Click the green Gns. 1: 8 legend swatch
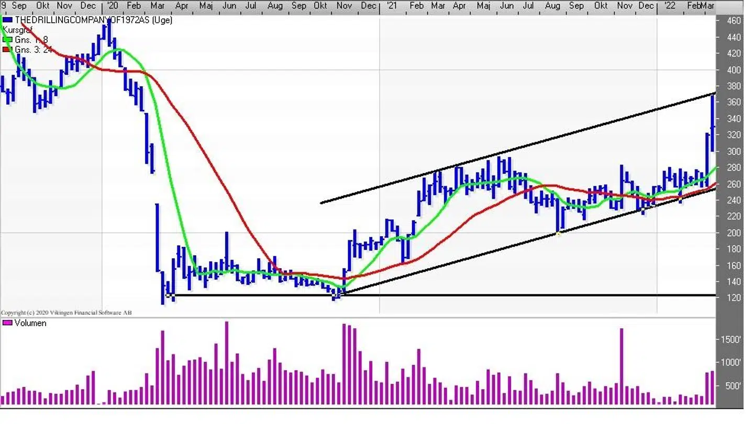 coord(7,40)
